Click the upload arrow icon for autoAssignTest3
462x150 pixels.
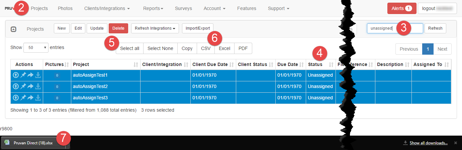click(x=16, y=98)
